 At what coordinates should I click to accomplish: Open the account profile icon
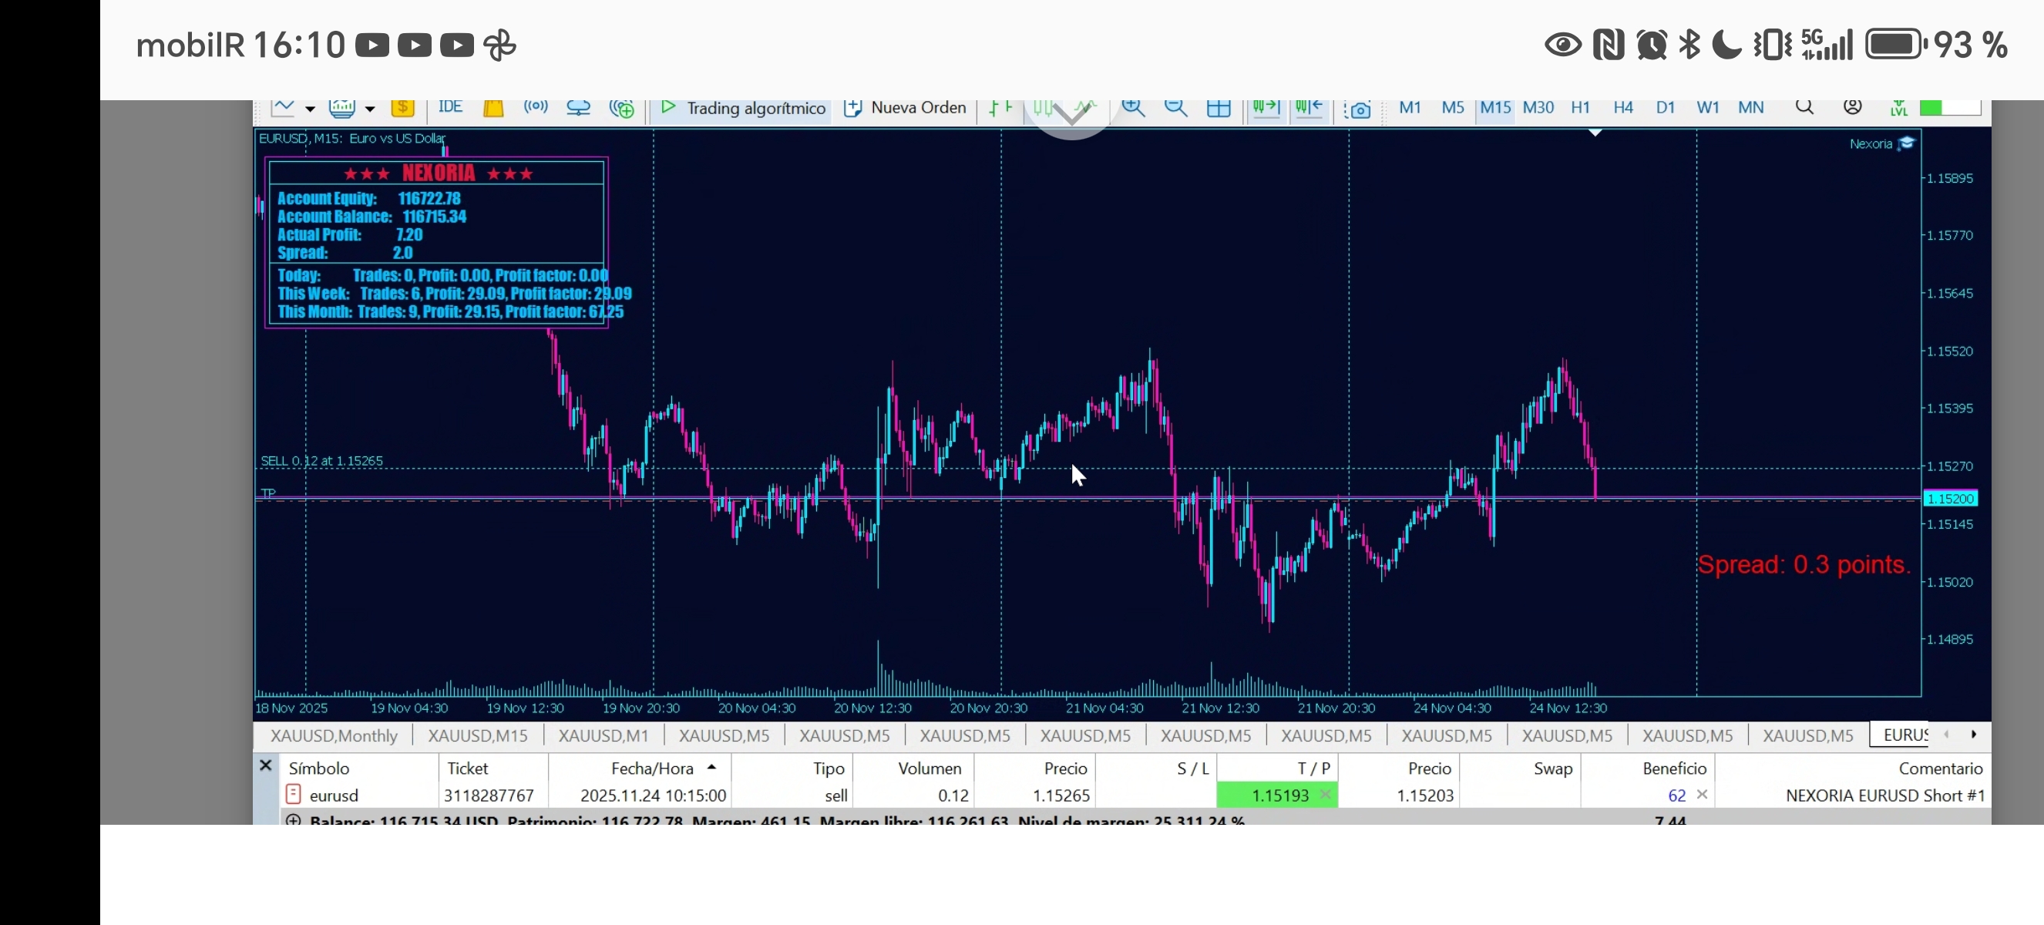(x=1852, y=107)
